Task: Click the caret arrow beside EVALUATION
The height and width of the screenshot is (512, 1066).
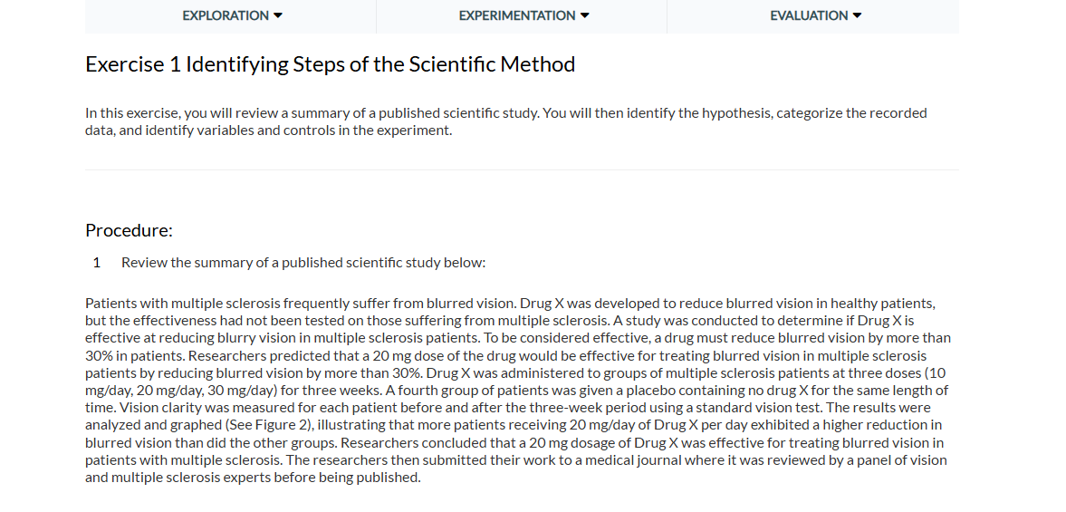Action: click(857, 15)
